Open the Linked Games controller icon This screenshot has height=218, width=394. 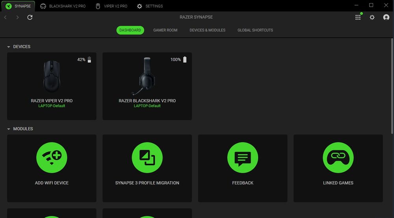pyautogui.click(x=338, y=157)
